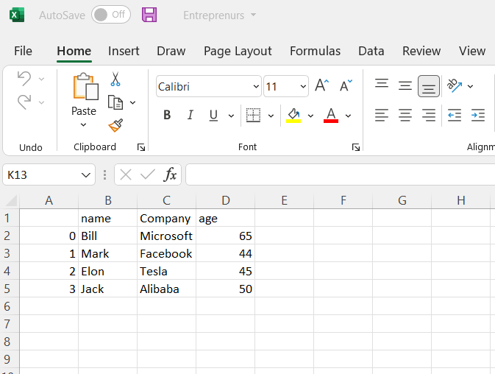Select column C header
The height and width of the screenshot is (374, 495).
166,200
